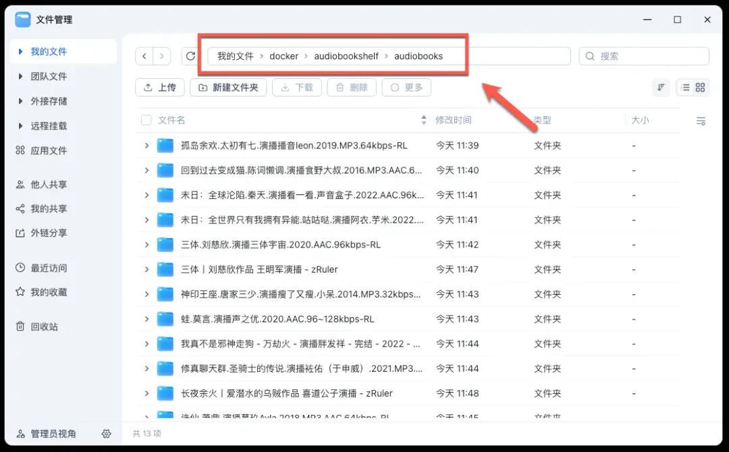Click the refresh icon beside the path bar
The height and width of the screenshot is (452, 729).
(x=190, y=56)
